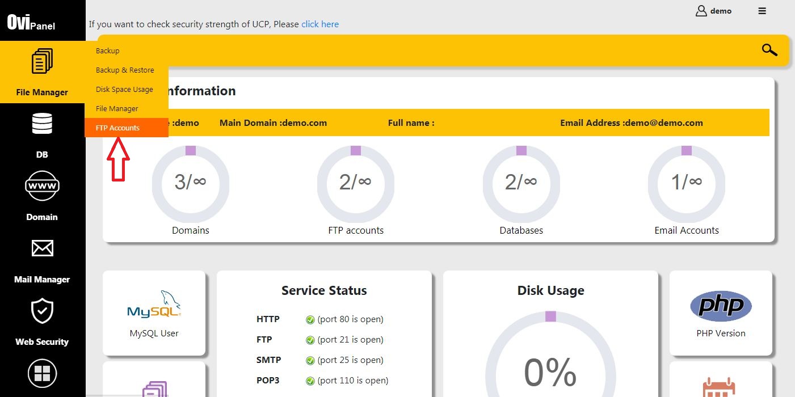Click the POP3 green status check icon

point(310,381)
